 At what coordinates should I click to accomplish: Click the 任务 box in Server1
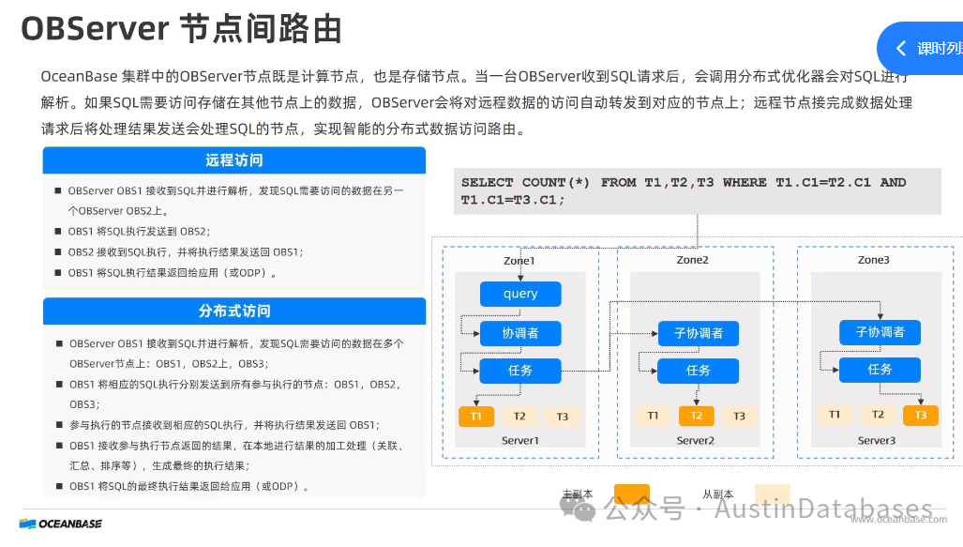520,371
